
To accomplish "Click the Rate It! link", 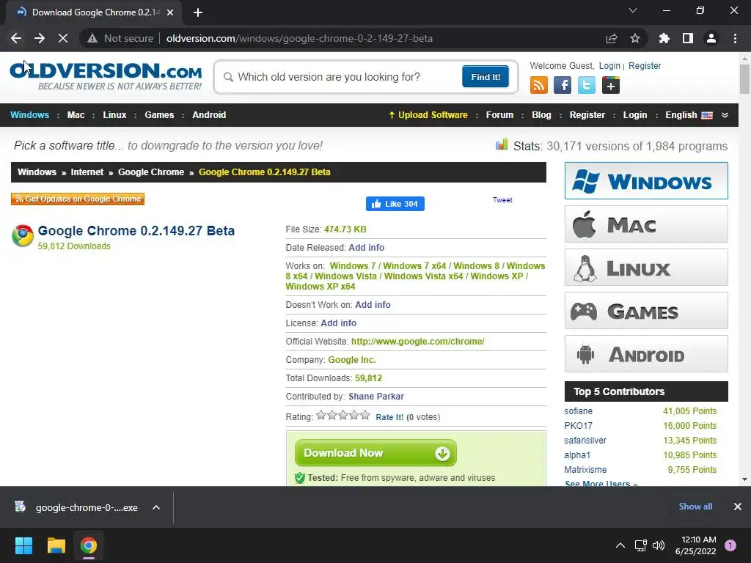I will coord(389,417).
